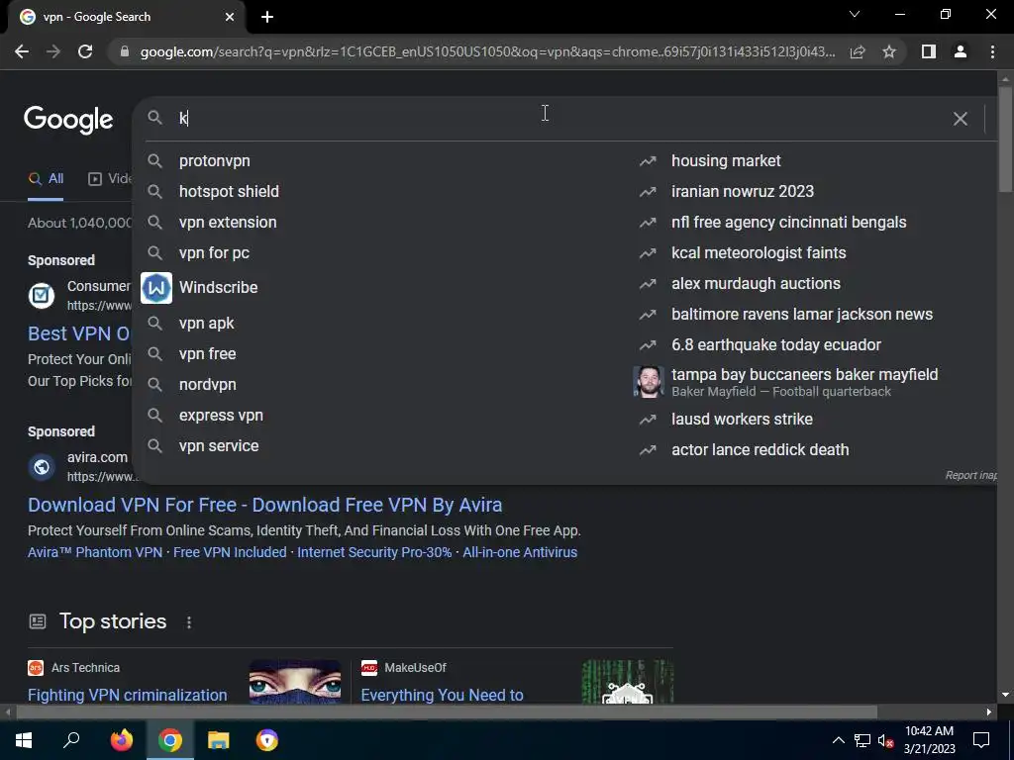The image size is (1014, 760).
Task: Bookmark this tab with the star icon
Action: tap(889, 51)
